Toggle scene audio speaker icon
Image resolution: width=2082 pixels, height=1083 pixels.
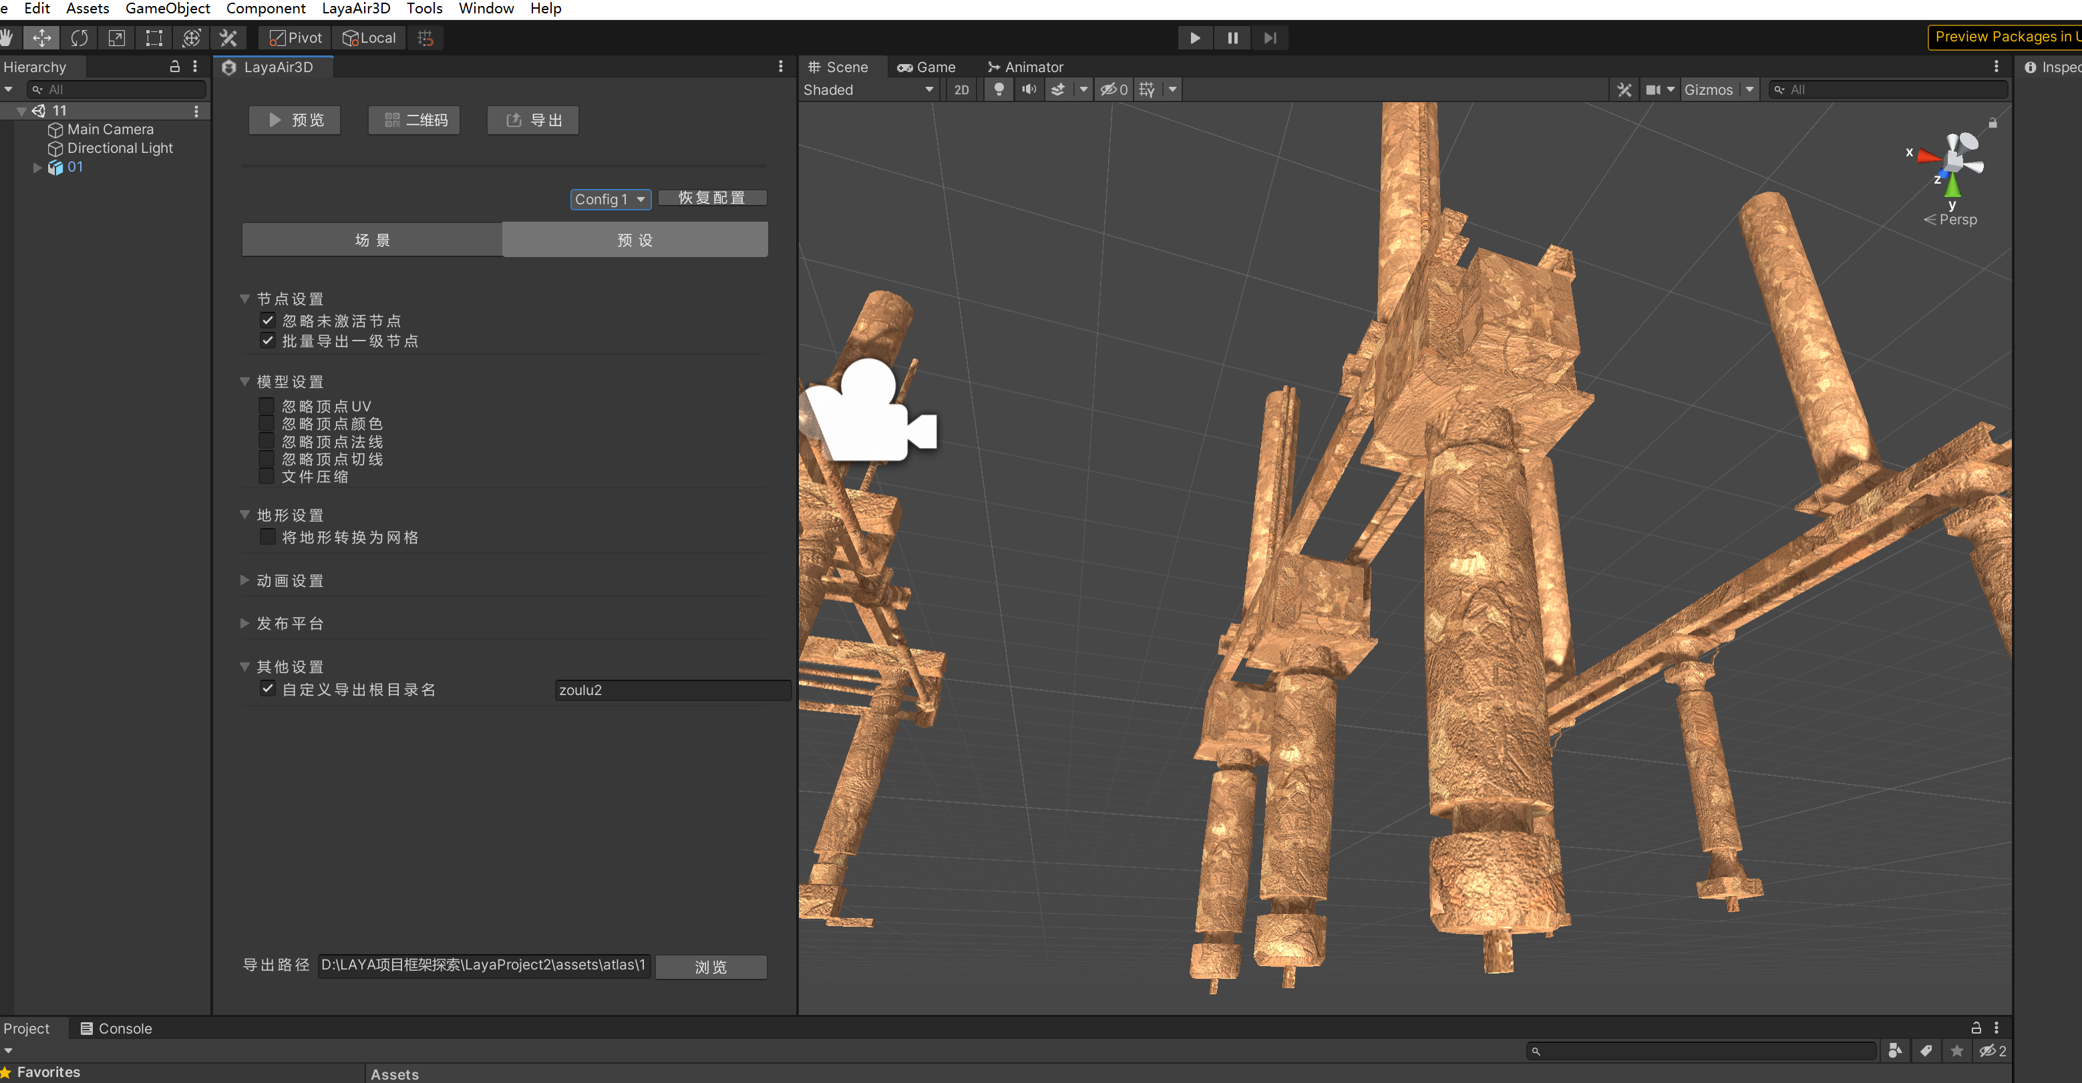coord(1028,89)
